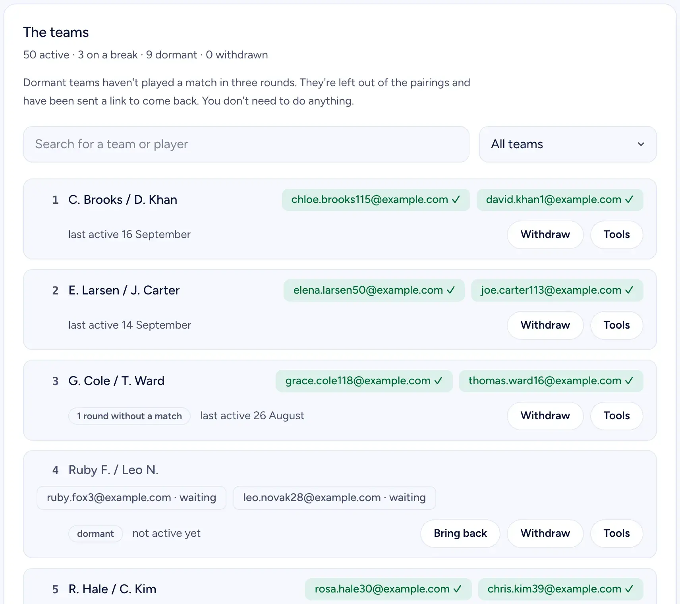Image resolution: width=680 pixels, height=604 pixels.
Task: Click elena.larsen50@example.com email chip
Action: coord(374,290)
